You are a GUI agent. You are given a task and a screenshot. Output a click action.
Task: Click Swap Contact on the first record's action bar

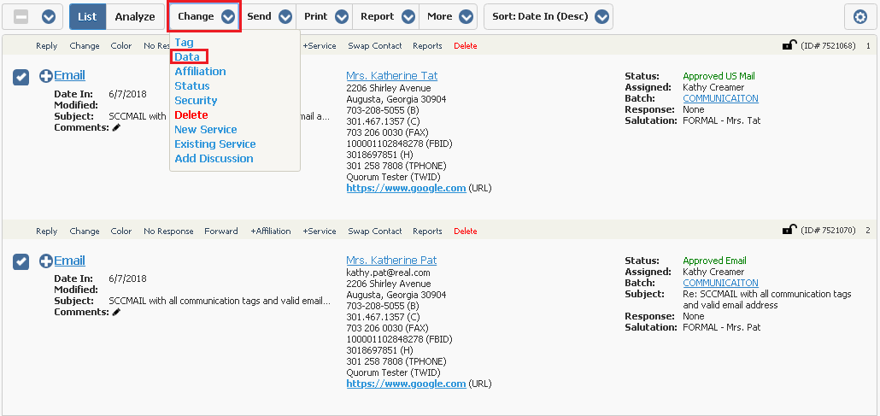coord(375,46)
